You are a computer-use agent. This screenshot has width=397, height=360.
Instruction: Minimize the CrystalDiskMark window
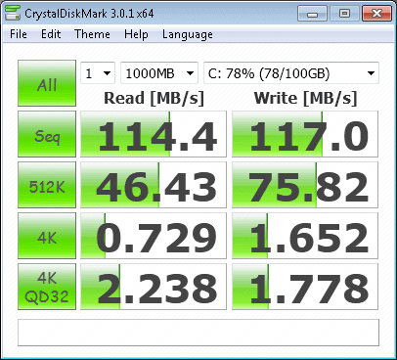(312, 14)
